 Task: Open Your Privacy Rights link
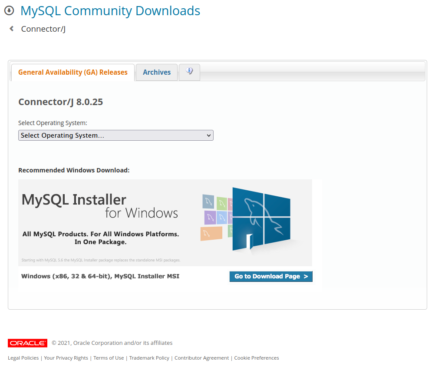click(x=66, y=358)
